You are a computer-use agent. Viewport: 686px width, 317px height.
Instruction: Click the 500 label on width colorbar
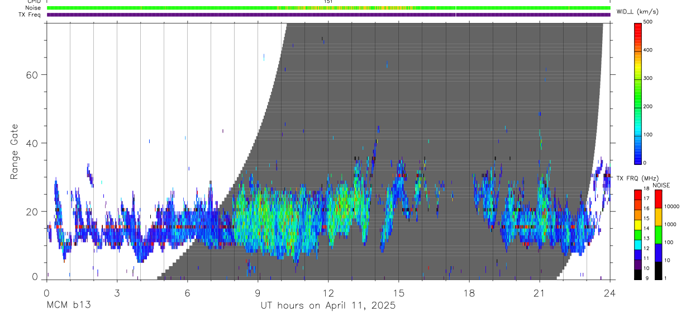(648, 22)
